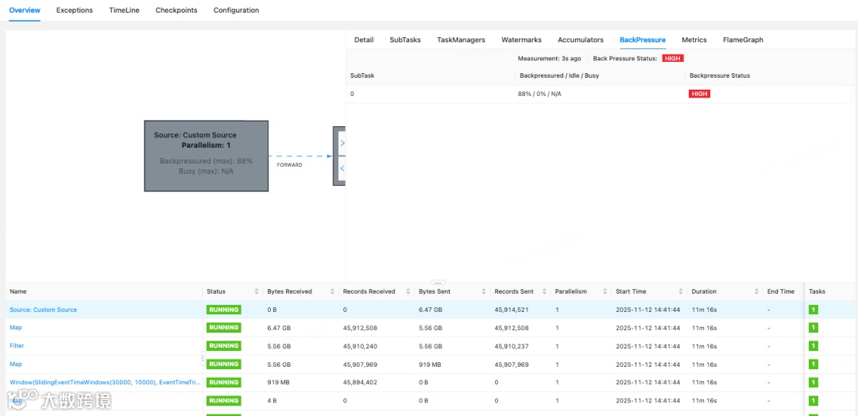This screenshot has height=416, width=858.
Task: Click the 'Backpressure Status' column header
Action: click(x=720, y=76)
